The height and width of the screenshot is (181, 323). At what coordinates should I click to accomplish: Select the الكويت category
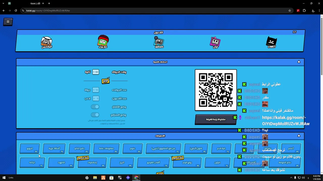(61, 162)
